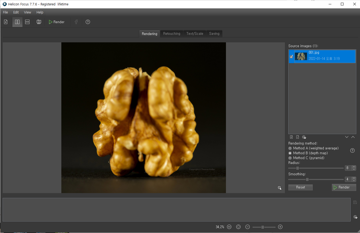
Task: Click the walnut image preview
Action: pyautogui.click(x=144, y=118)
